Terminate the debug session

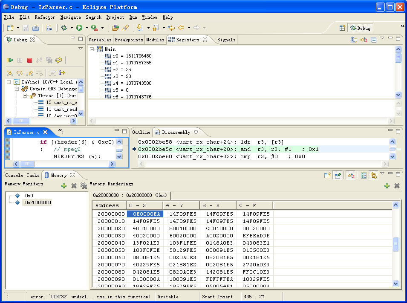tap(29, 60)
